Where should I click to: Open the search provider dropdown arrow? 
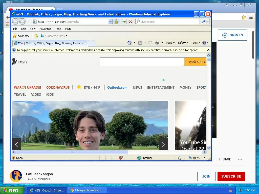pyautogui.click(x=208, y=22)
